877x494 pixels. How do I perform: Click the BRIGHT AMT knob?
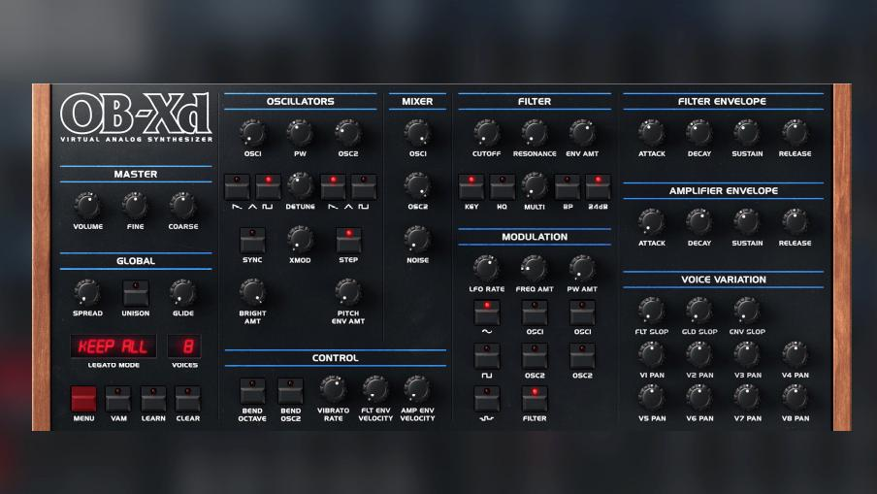pos(252,292)
